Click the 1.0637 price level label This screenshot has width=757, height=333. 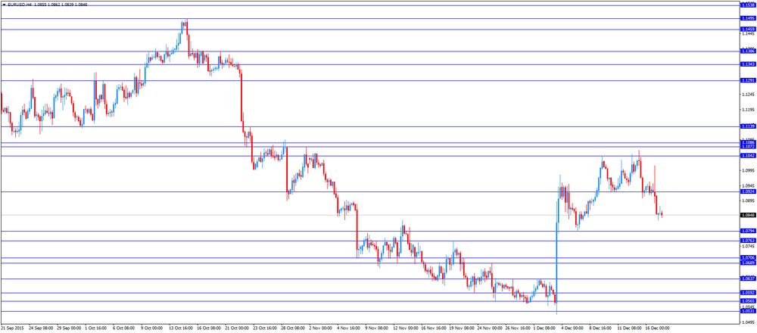coord(748,279)
